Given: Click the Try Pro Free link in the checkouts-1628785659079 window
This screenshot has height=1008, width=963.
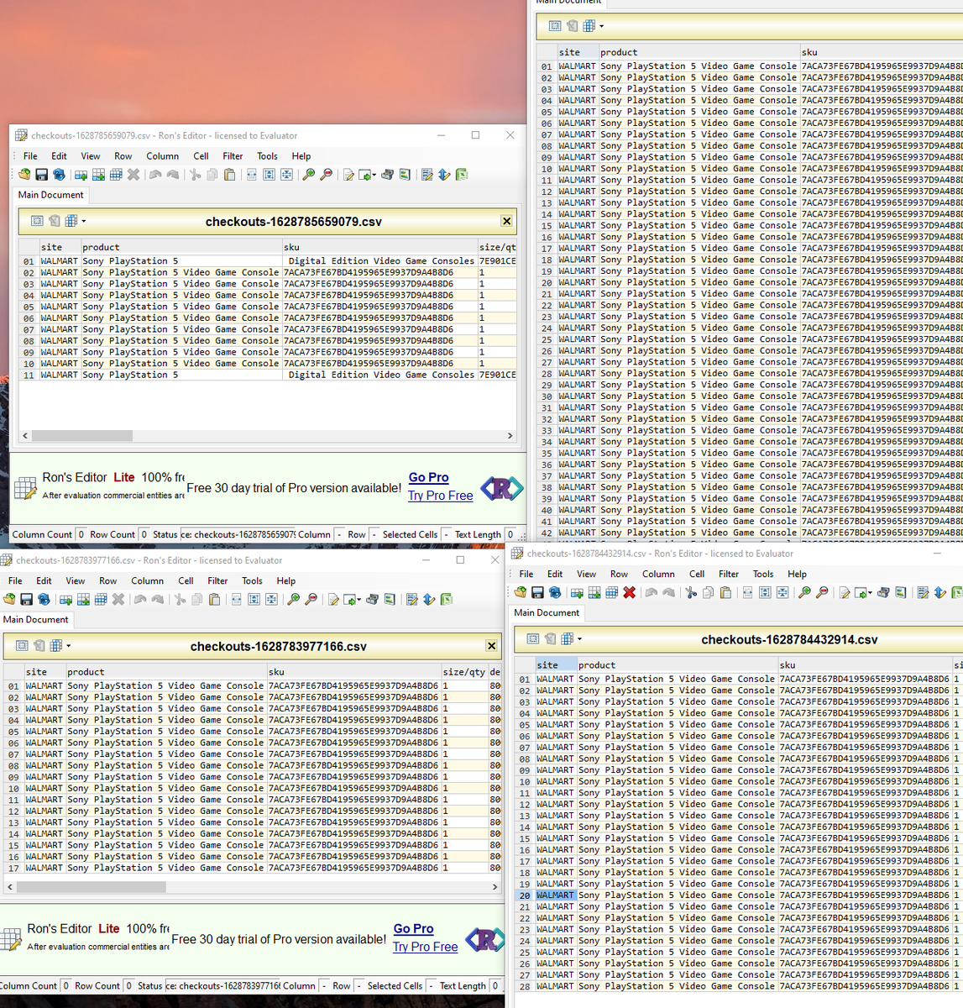Looking at the screenshot, I should [x=440, y=496].
